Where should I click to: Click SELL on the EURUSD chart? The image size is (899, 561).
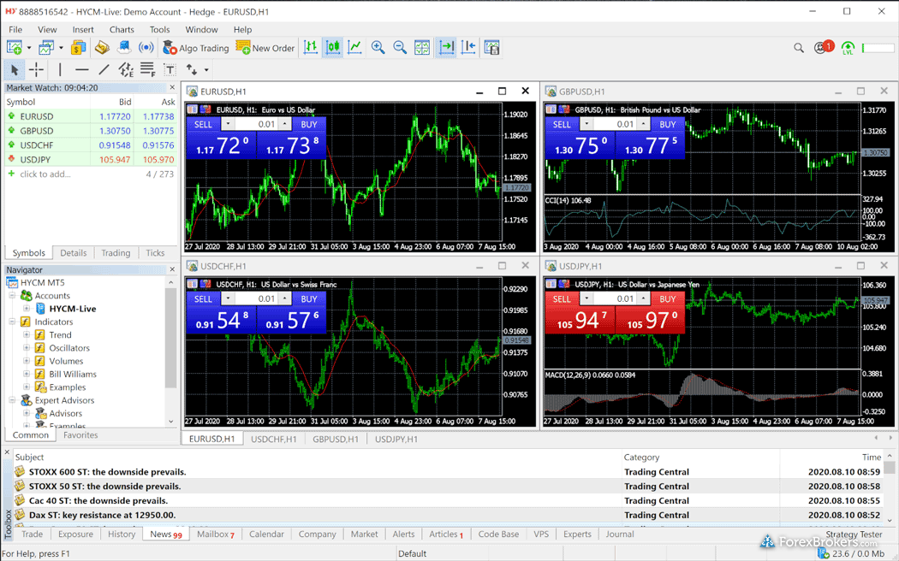[203, 124]
